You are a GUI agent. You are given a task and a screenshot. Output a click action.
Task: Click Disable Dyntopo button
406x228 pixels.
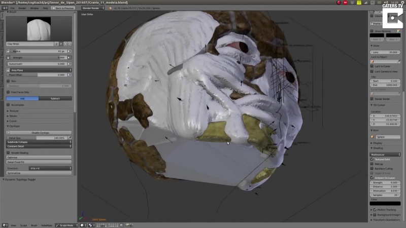tap(39, 133)
